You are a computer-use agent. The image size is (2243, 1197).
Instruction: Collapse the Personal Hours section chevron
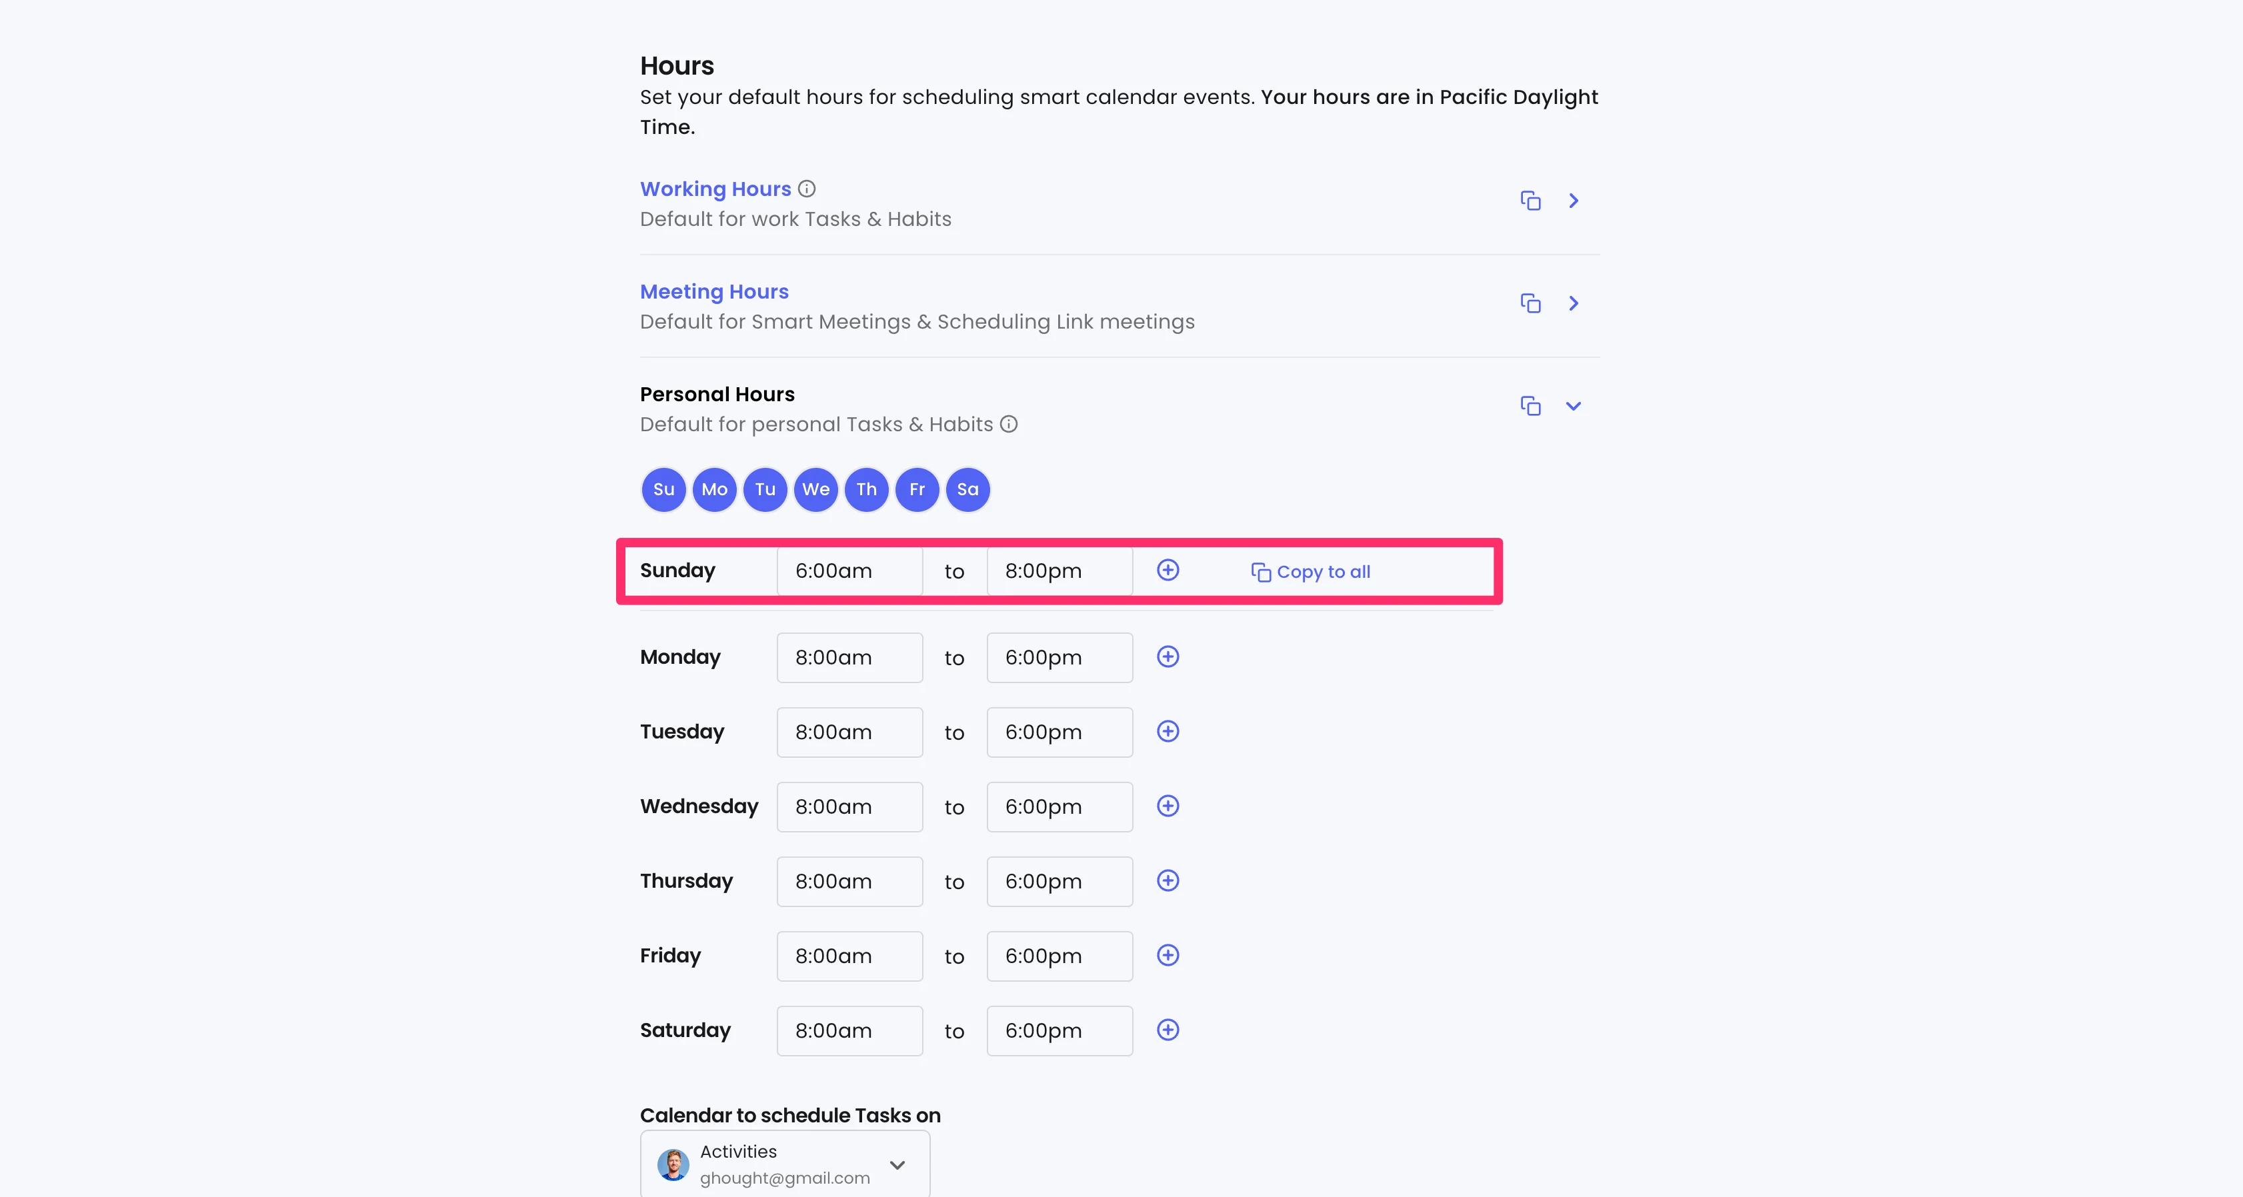coord(1574,407)
